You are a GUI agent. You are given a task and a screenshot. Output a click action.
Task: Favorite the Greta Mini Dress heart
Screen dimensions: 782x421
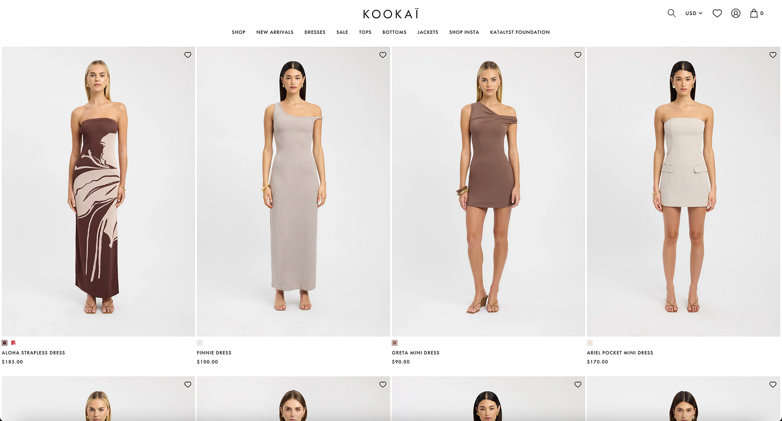578,55
